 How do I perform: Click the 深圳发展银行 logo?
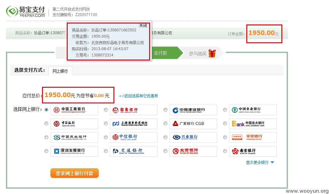pos(74,151)
